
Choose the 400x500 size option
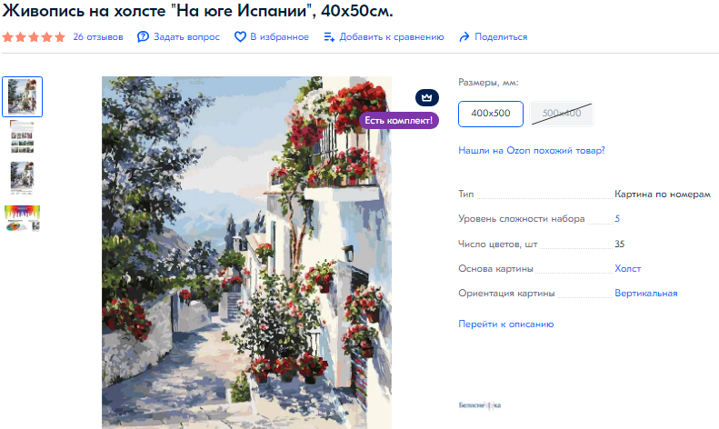click(x=491, y=114)
